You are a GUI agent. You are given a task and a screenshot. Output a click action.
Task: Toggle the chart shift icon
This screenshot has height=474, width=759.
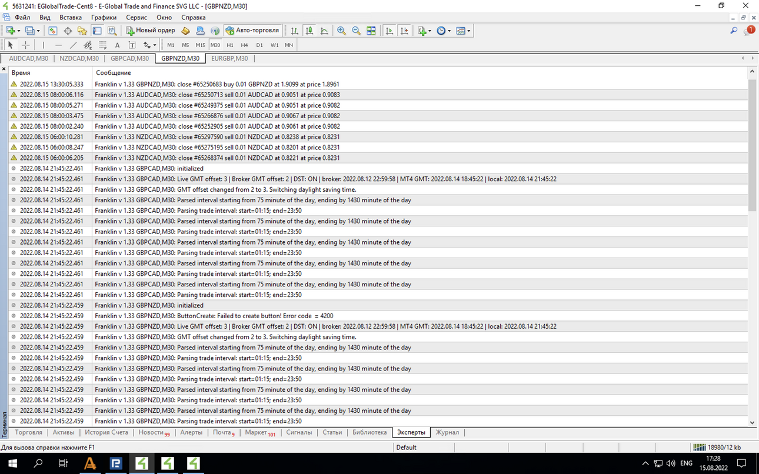pos(404,31)
